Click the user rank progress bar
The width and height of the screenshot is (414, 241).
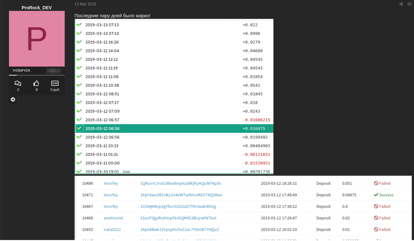click(37, 75)
